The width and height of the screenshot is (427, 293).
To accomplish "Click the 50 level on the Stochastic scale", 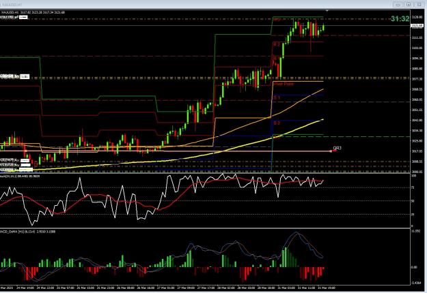I will coord(413,201).
